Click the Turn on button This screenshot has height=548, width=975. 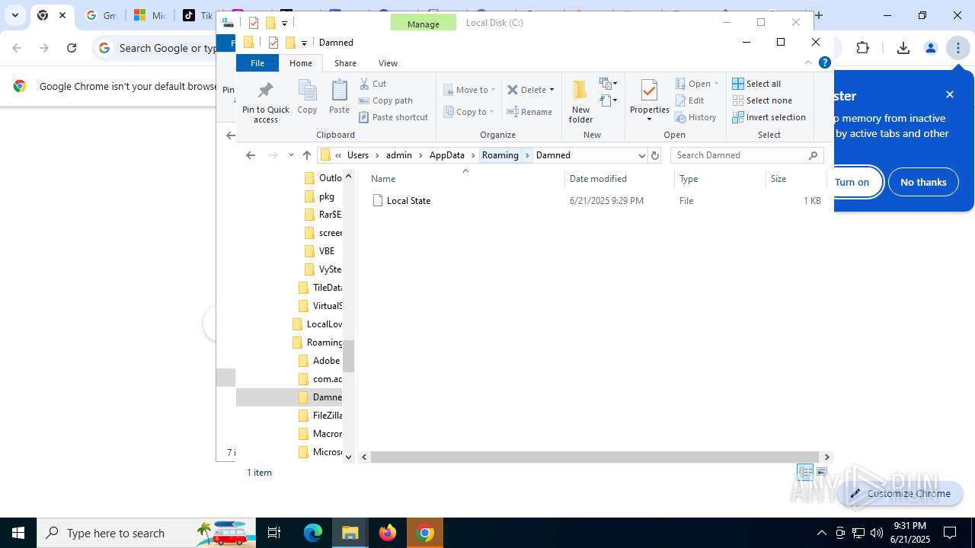coord(852,182)
